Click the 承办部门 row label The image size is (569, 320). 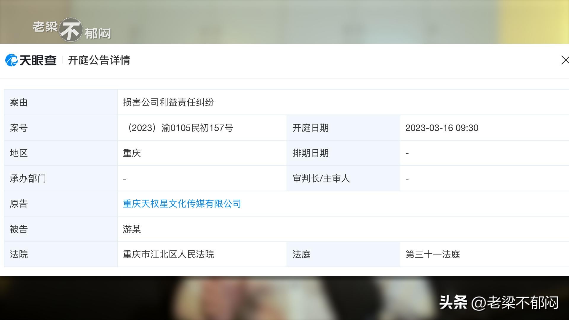click(x=28, y=179)
